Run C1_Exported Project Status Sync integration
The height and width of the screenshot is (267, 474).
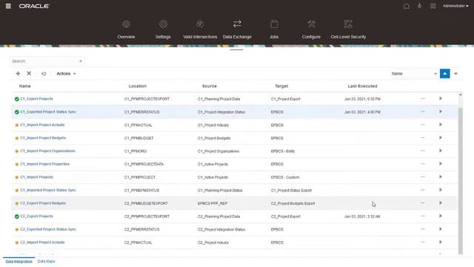click(441, 111)
